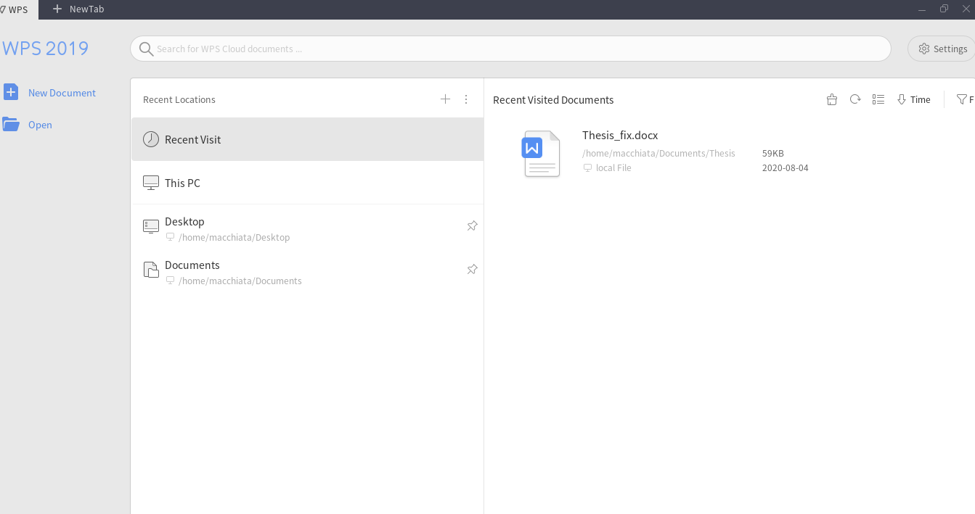Click the Documents location icon

(x=151, y=270)
